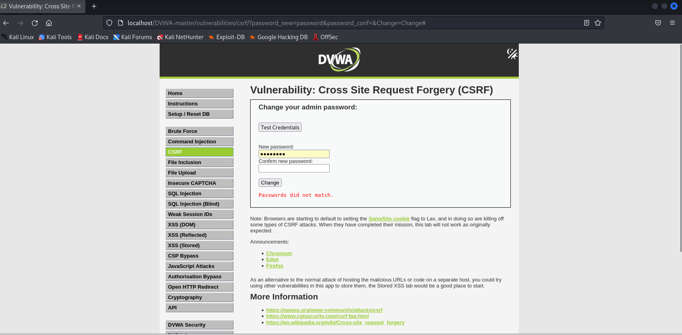Open Weak Session IDs page
Viewport: 682px width, 335px height.
pyautogui.click(x=200, y=214)
